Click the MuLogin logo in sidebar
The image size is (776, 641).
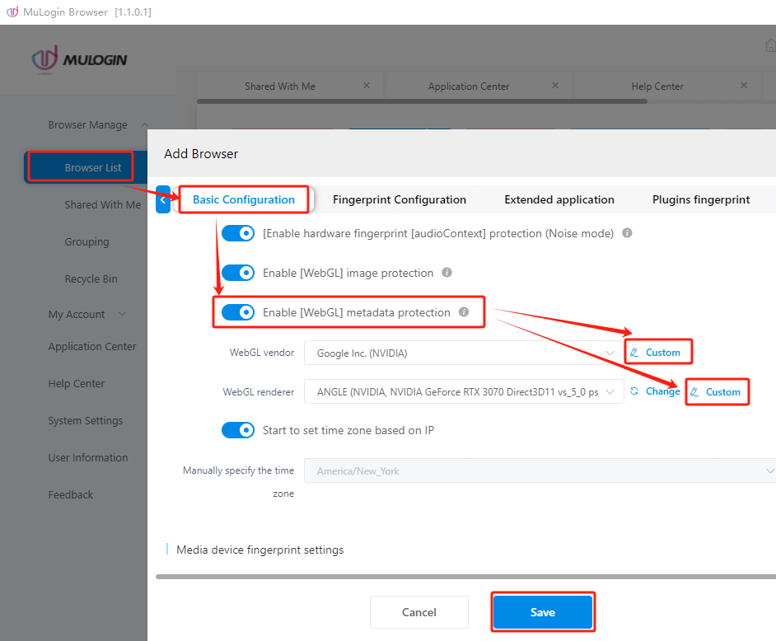tap(80, 59)
